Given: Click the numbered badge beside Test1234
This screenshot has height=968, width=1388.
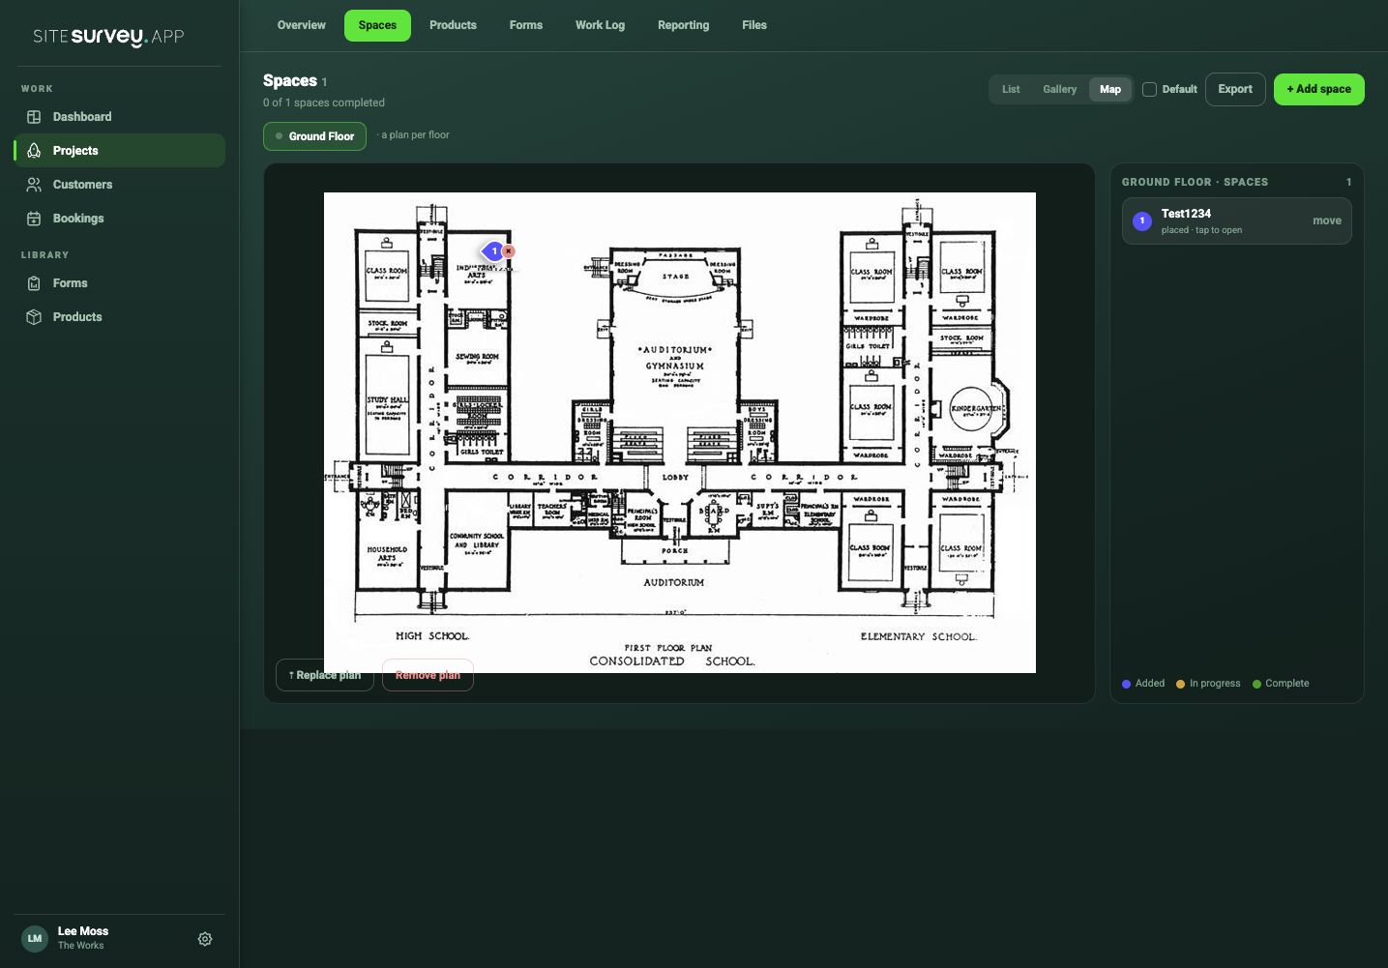Looking at the screenshot, I should pos(1142,221).
